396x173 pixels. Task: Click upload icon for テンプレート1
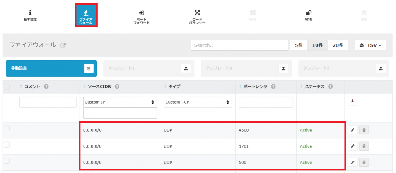coord(186,68)
